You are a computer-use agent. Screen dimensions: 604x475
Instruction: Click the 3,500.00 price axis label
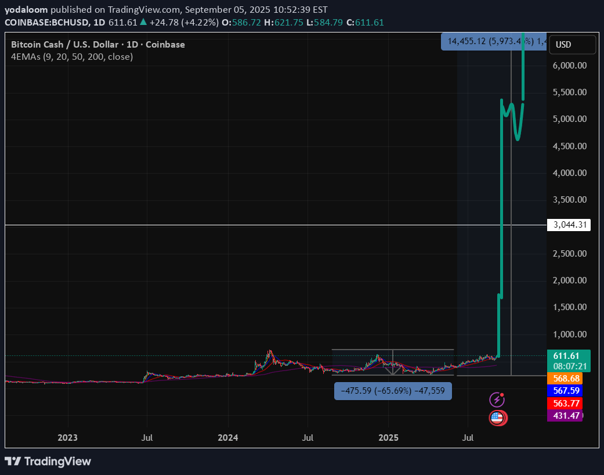(x=570, y=200)
